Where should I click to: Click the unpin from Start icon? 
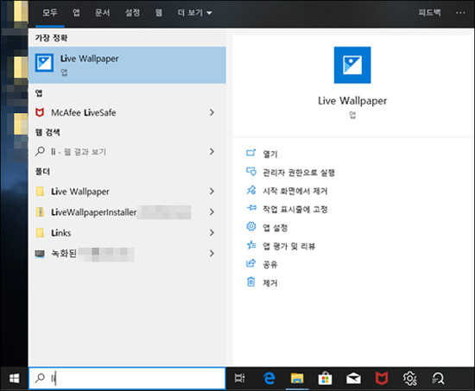pyautogui.click(x=250, y=190)
